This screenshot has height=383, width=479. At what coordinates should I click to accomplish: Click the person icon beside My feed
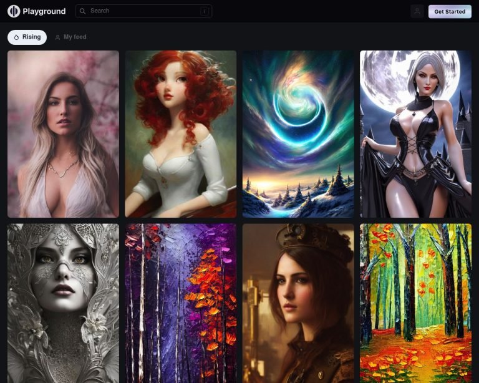pyautogui.click(x=58, y=37)
